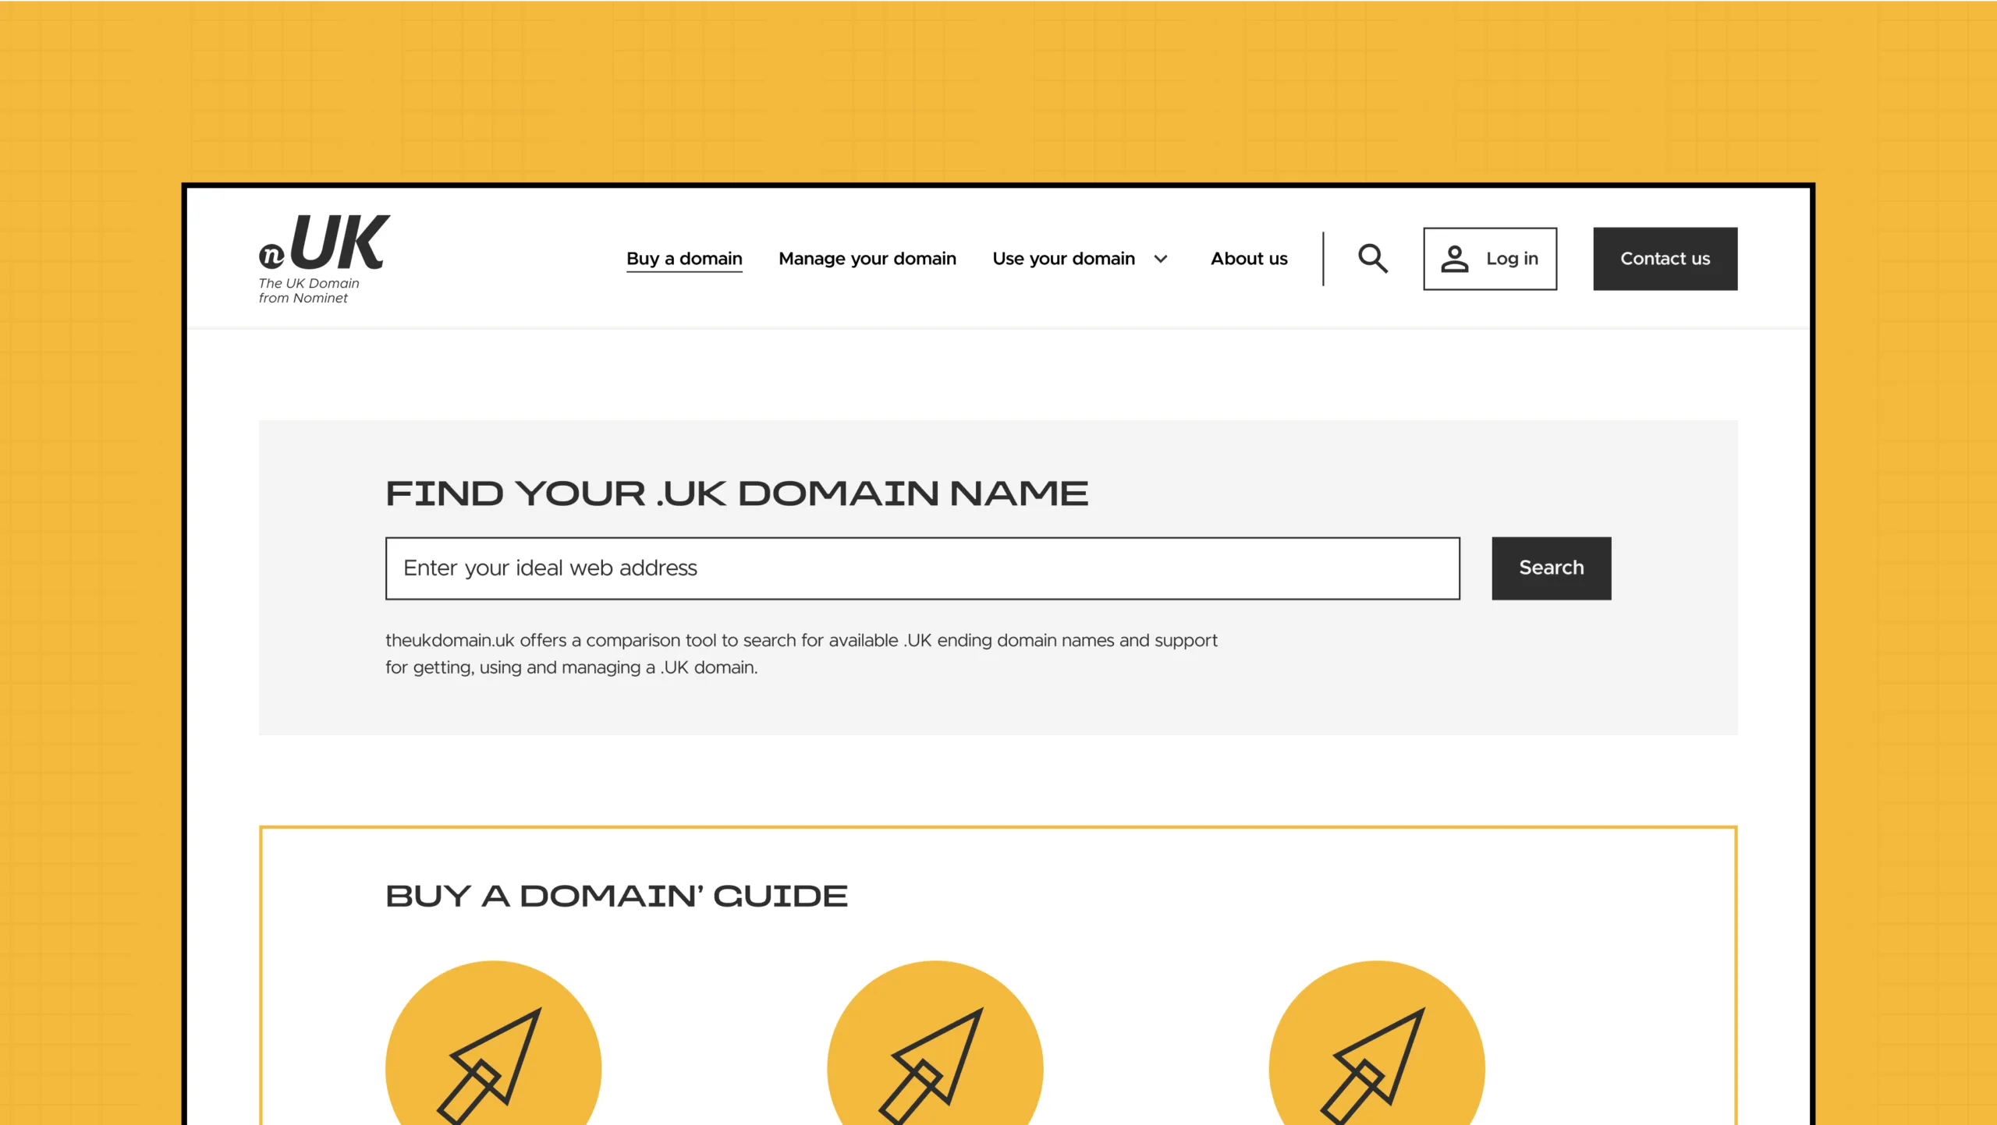
Task: Click the Contact us button
Action: [x=1665, y=258]
